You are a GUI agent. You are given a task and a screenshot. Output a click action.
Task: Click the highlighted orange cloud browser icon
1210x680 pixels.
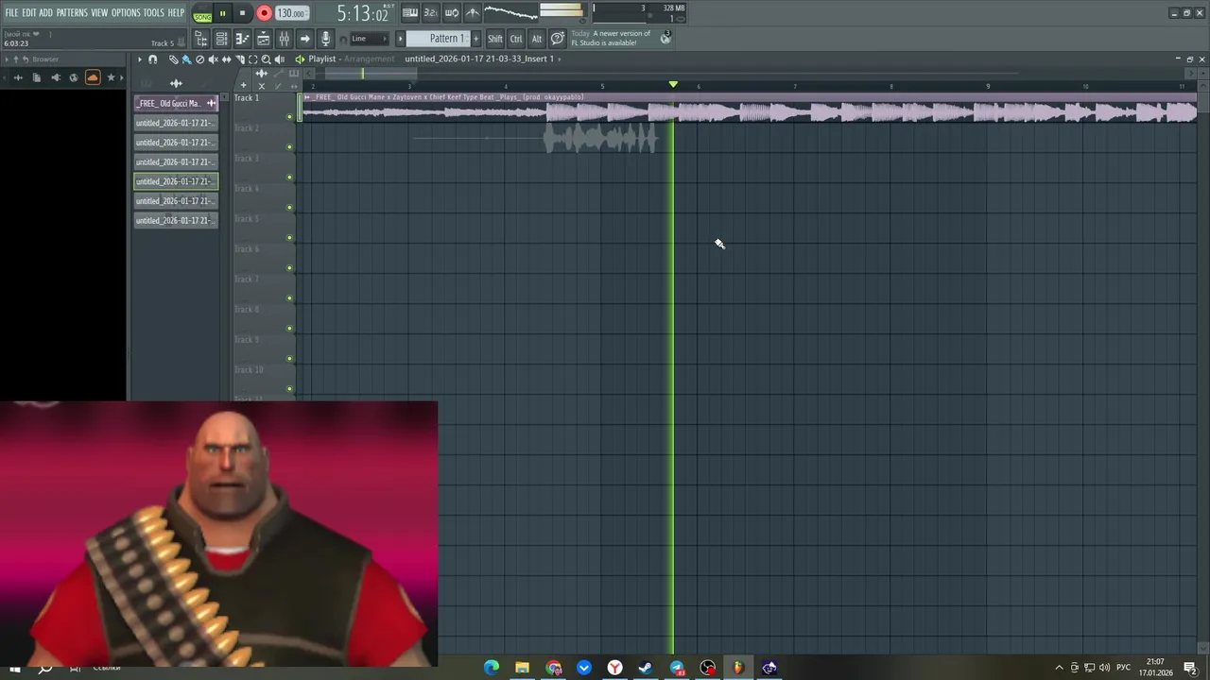point(93,77)
